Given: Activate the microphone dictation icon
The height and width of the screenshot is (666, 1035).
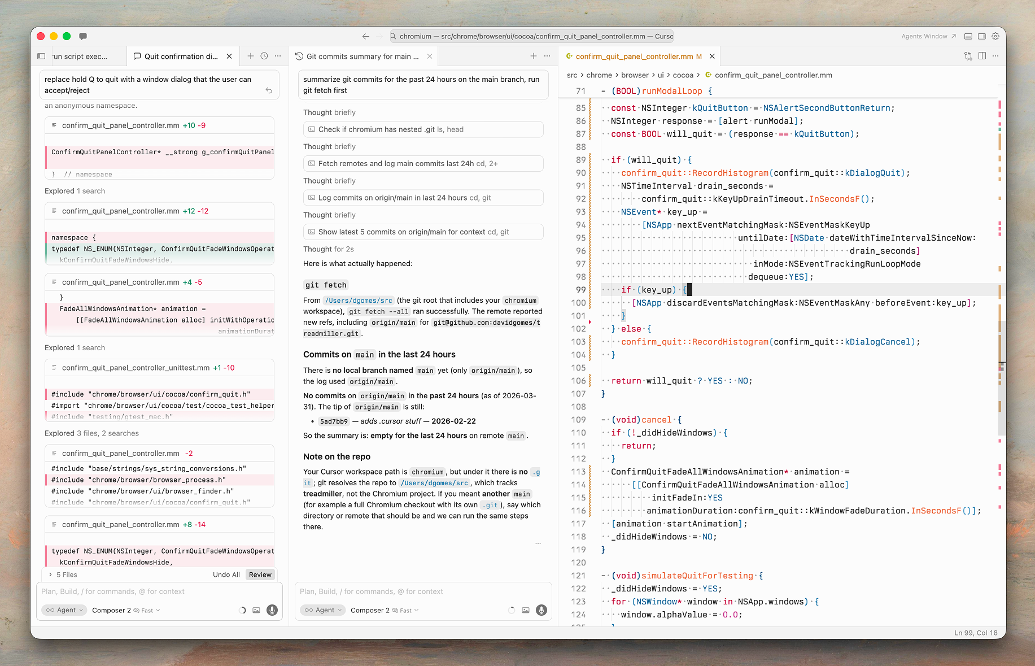Looking at the screenshot, I should (272, 611).
